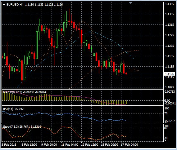Click the MACD scale value -0.00341

pyautogui.click(x=170, y=103)
